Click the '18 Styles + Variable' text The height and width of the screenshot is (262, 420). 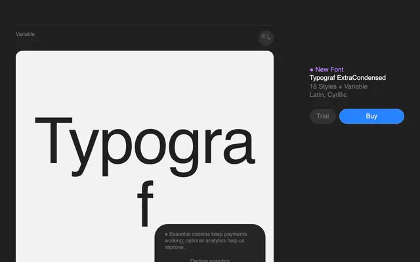[339, 86]
